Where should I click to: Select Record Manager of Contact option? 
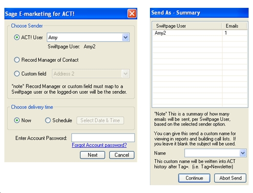click(x=17, y=60)
